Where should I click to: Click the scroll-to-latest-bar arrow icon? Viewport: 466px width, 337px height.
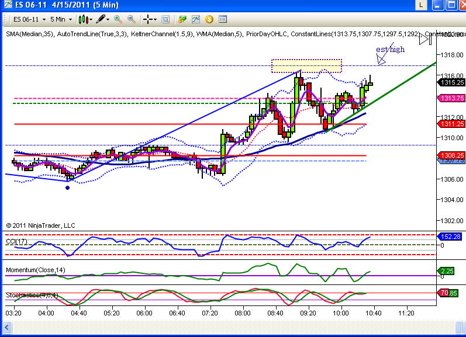(x=425, y=39)
